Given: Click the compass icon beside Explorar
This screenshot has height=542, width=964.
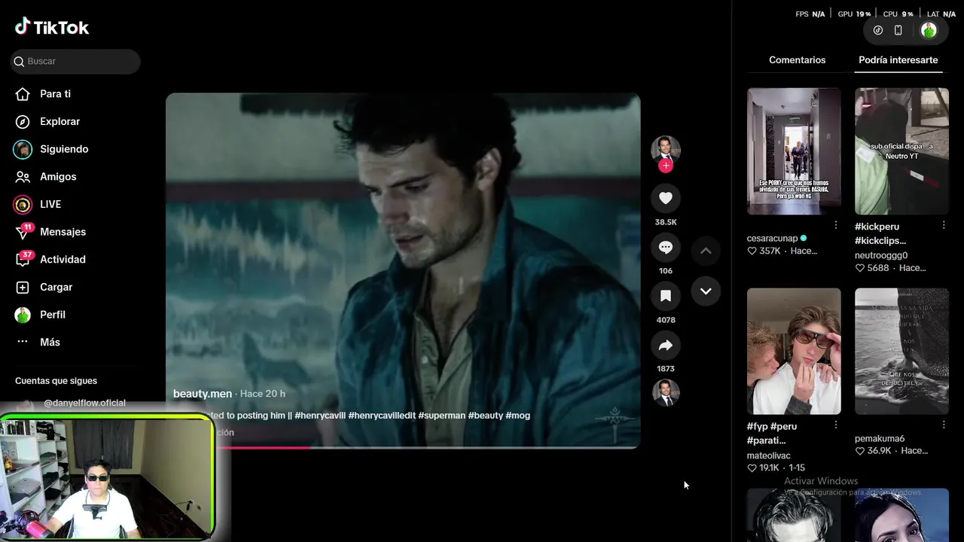Looking at the screenshot, I should click(23, 121).
